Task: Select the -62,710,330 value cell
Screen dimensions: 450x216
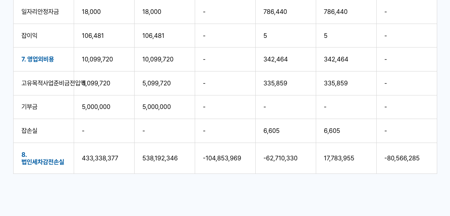Action: tap(280, 158)
